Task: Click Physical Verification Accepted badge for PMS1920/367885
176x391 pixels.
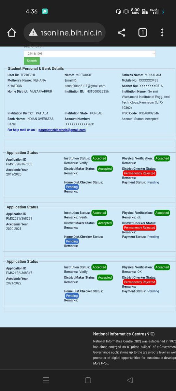Action: coord(162,158)
